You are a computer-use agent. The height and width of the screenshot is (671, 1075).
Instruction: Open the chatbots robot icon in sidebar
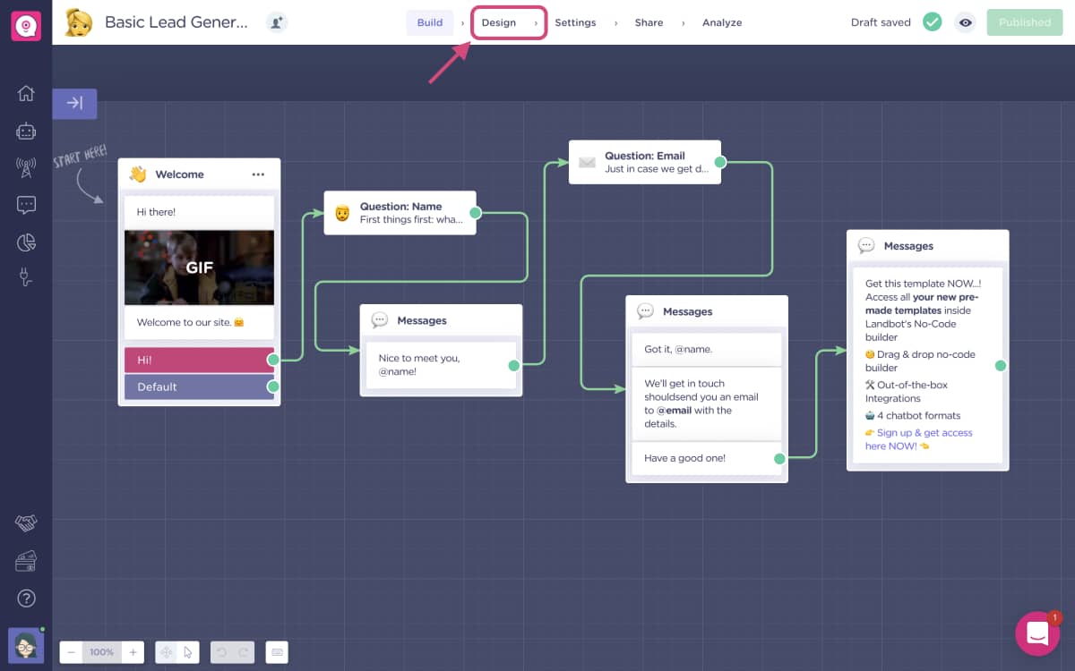26,131
